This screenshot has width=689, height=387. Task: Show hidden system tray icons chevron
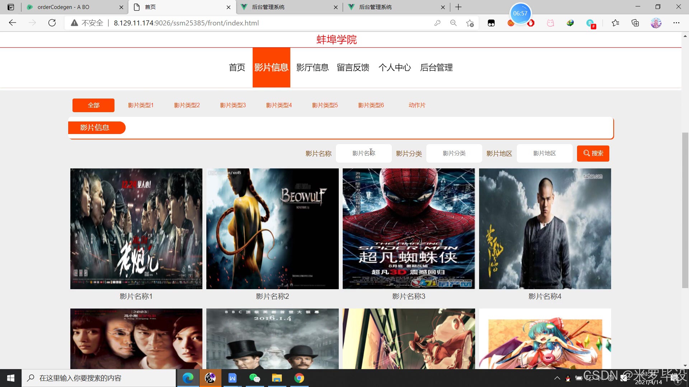[x=557, y=378]
